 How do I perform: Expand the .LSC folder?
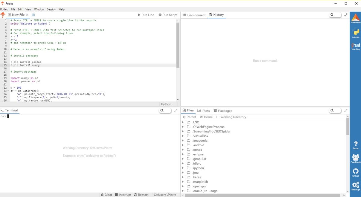(x=183, y=122)
